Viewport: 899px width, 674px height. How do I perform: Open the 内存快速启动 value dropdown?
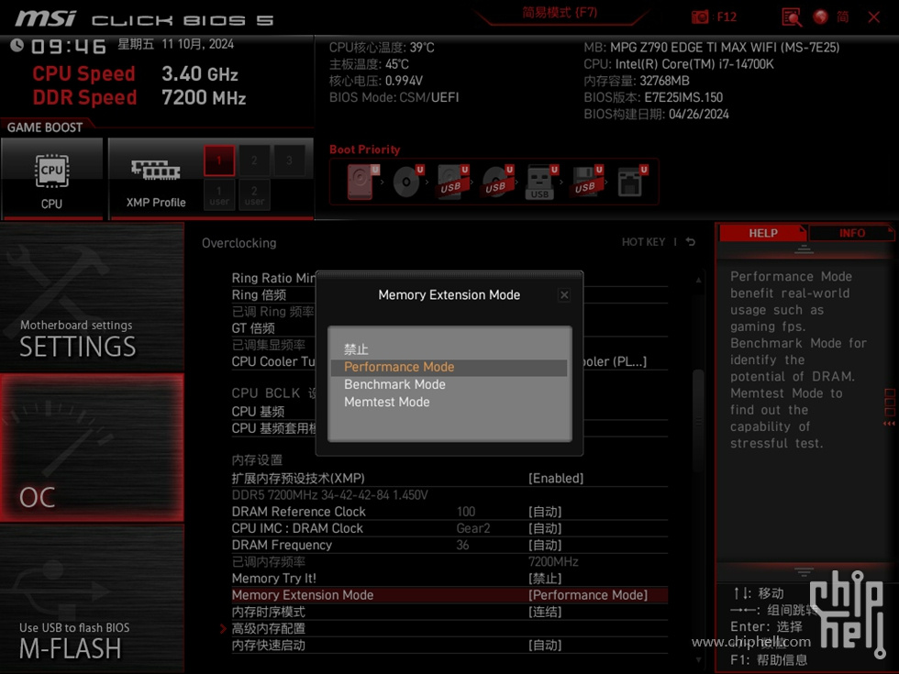click(545, 645)
